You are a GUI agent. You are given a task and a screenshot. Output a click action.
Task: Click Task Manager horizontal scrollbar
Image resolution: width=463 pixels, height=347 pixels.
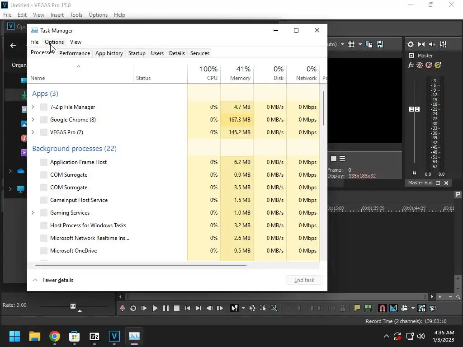click(x=141, y=265)
